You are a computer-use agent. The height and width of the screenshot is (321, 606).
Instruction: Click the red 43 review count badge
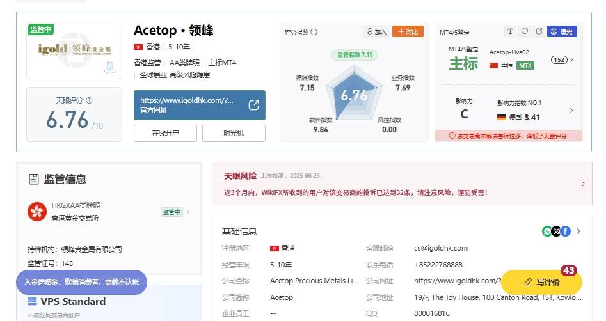568,270
